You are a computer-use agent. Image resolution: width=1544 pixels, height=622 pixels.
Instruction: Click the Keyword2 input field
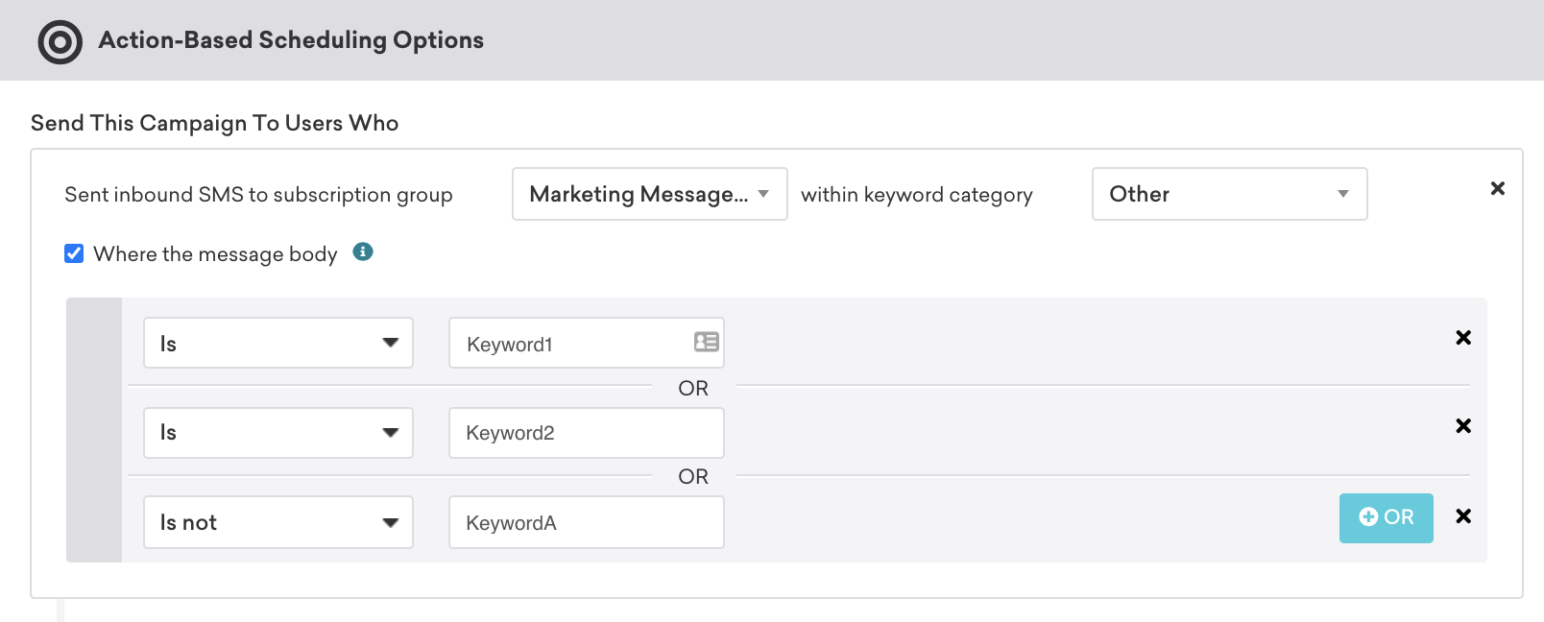[x=586, y=433]
